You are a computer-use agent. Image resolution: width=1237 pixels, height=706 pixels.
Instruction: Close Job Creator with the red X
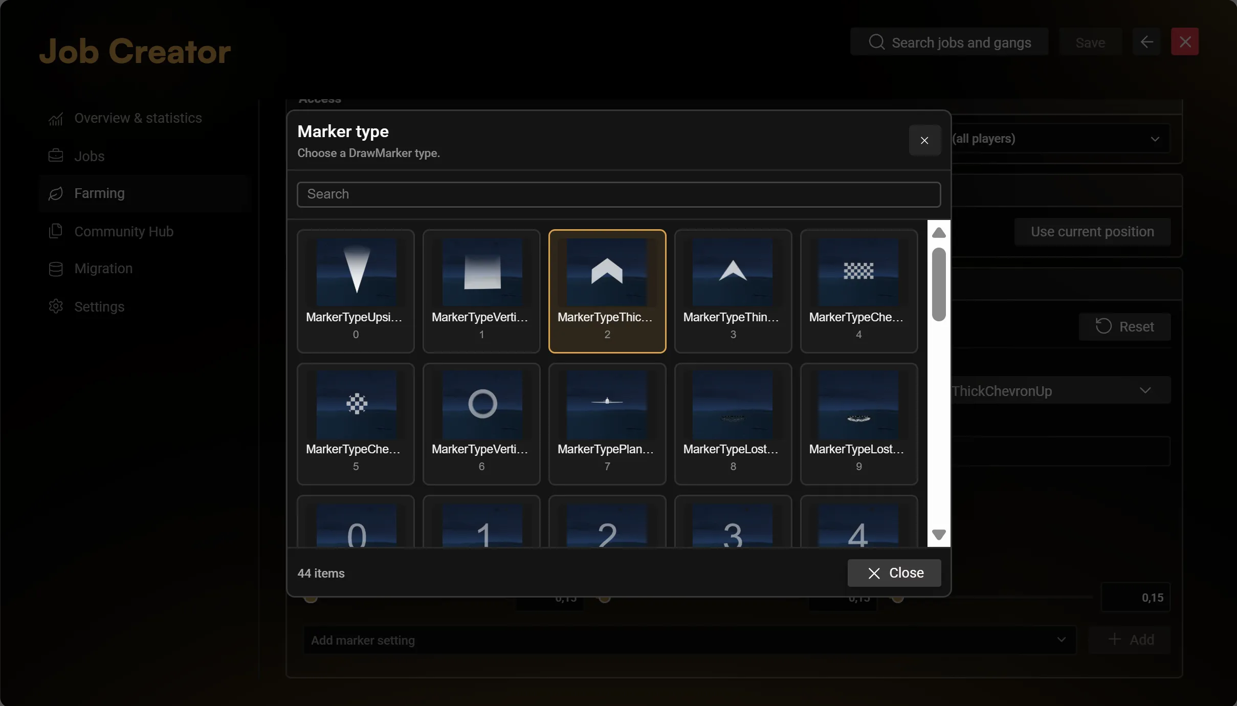click(x=1185, y=42)
